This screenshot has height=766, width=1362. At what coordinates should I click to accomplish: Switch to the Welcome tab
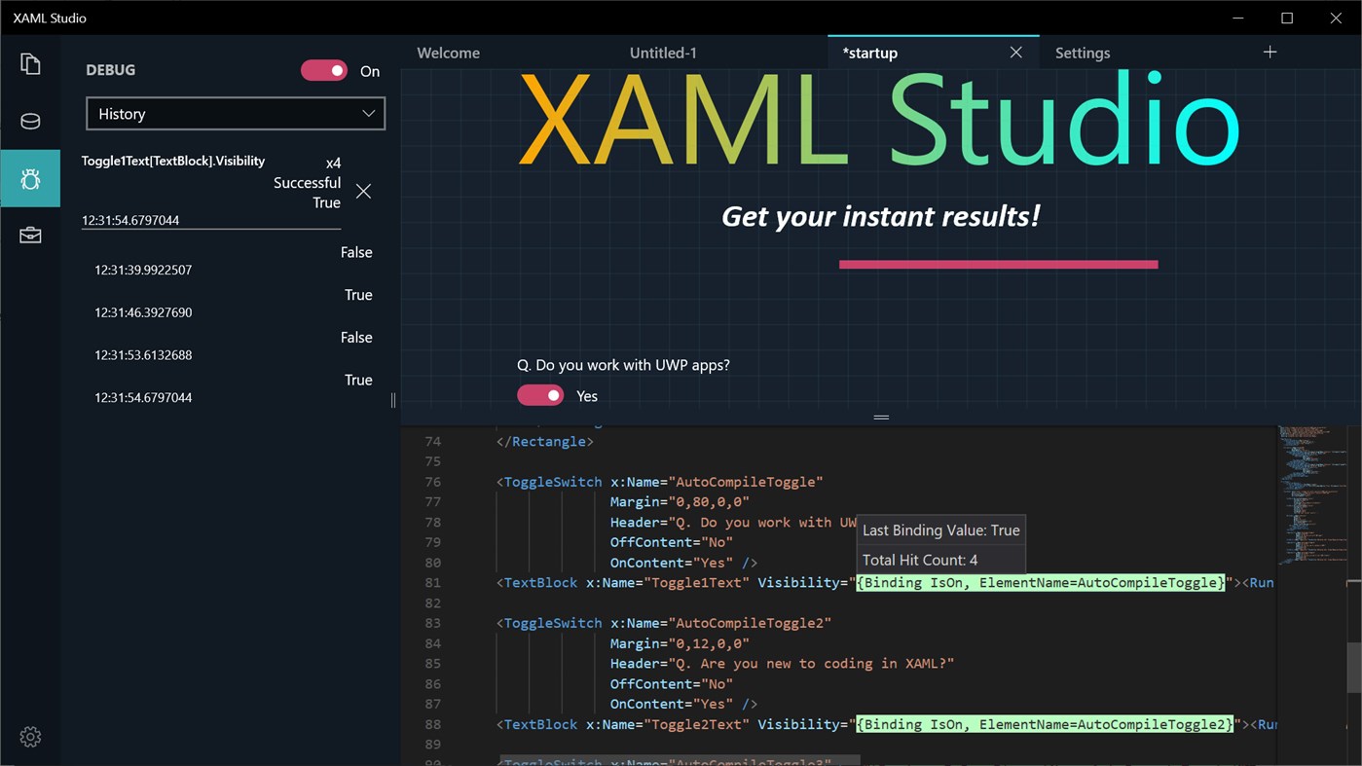tap(448, 53)
